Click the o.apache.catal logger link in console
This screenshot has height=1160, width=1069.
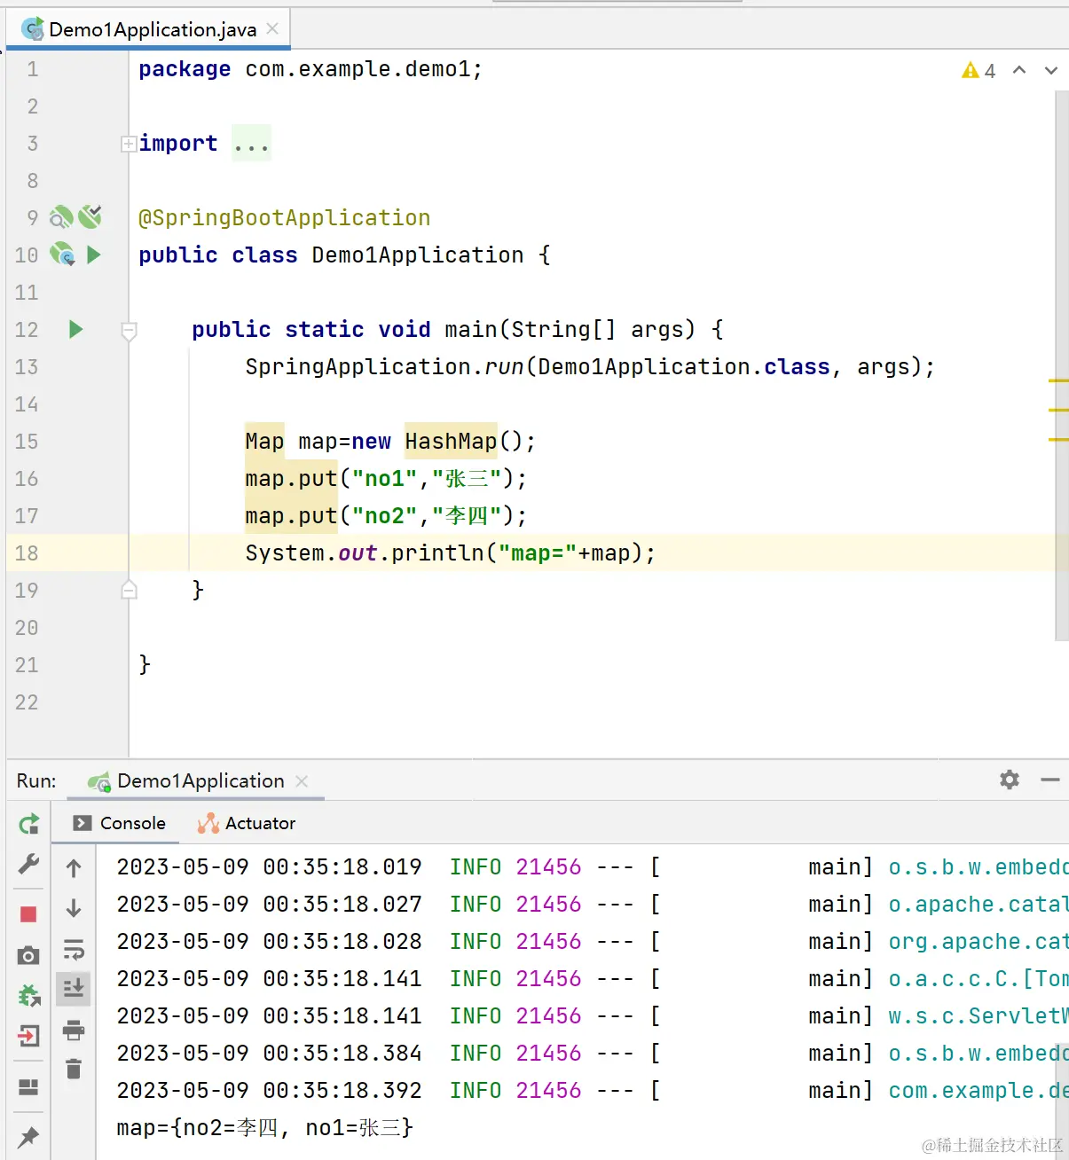tap(979, 905)
